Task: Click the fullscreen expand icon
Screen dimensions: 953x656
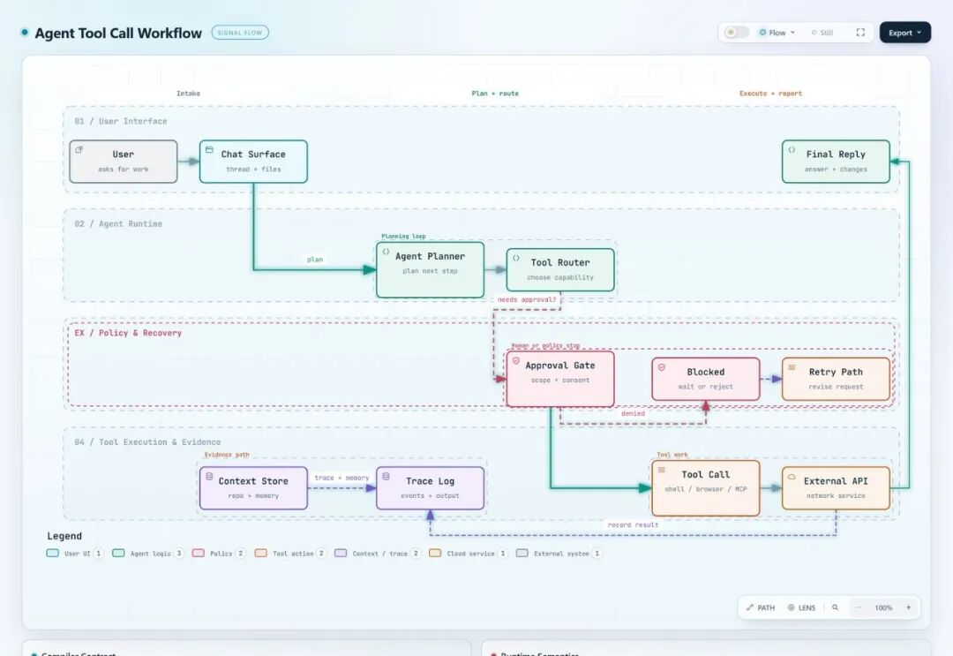Action: tap(860, 32)
